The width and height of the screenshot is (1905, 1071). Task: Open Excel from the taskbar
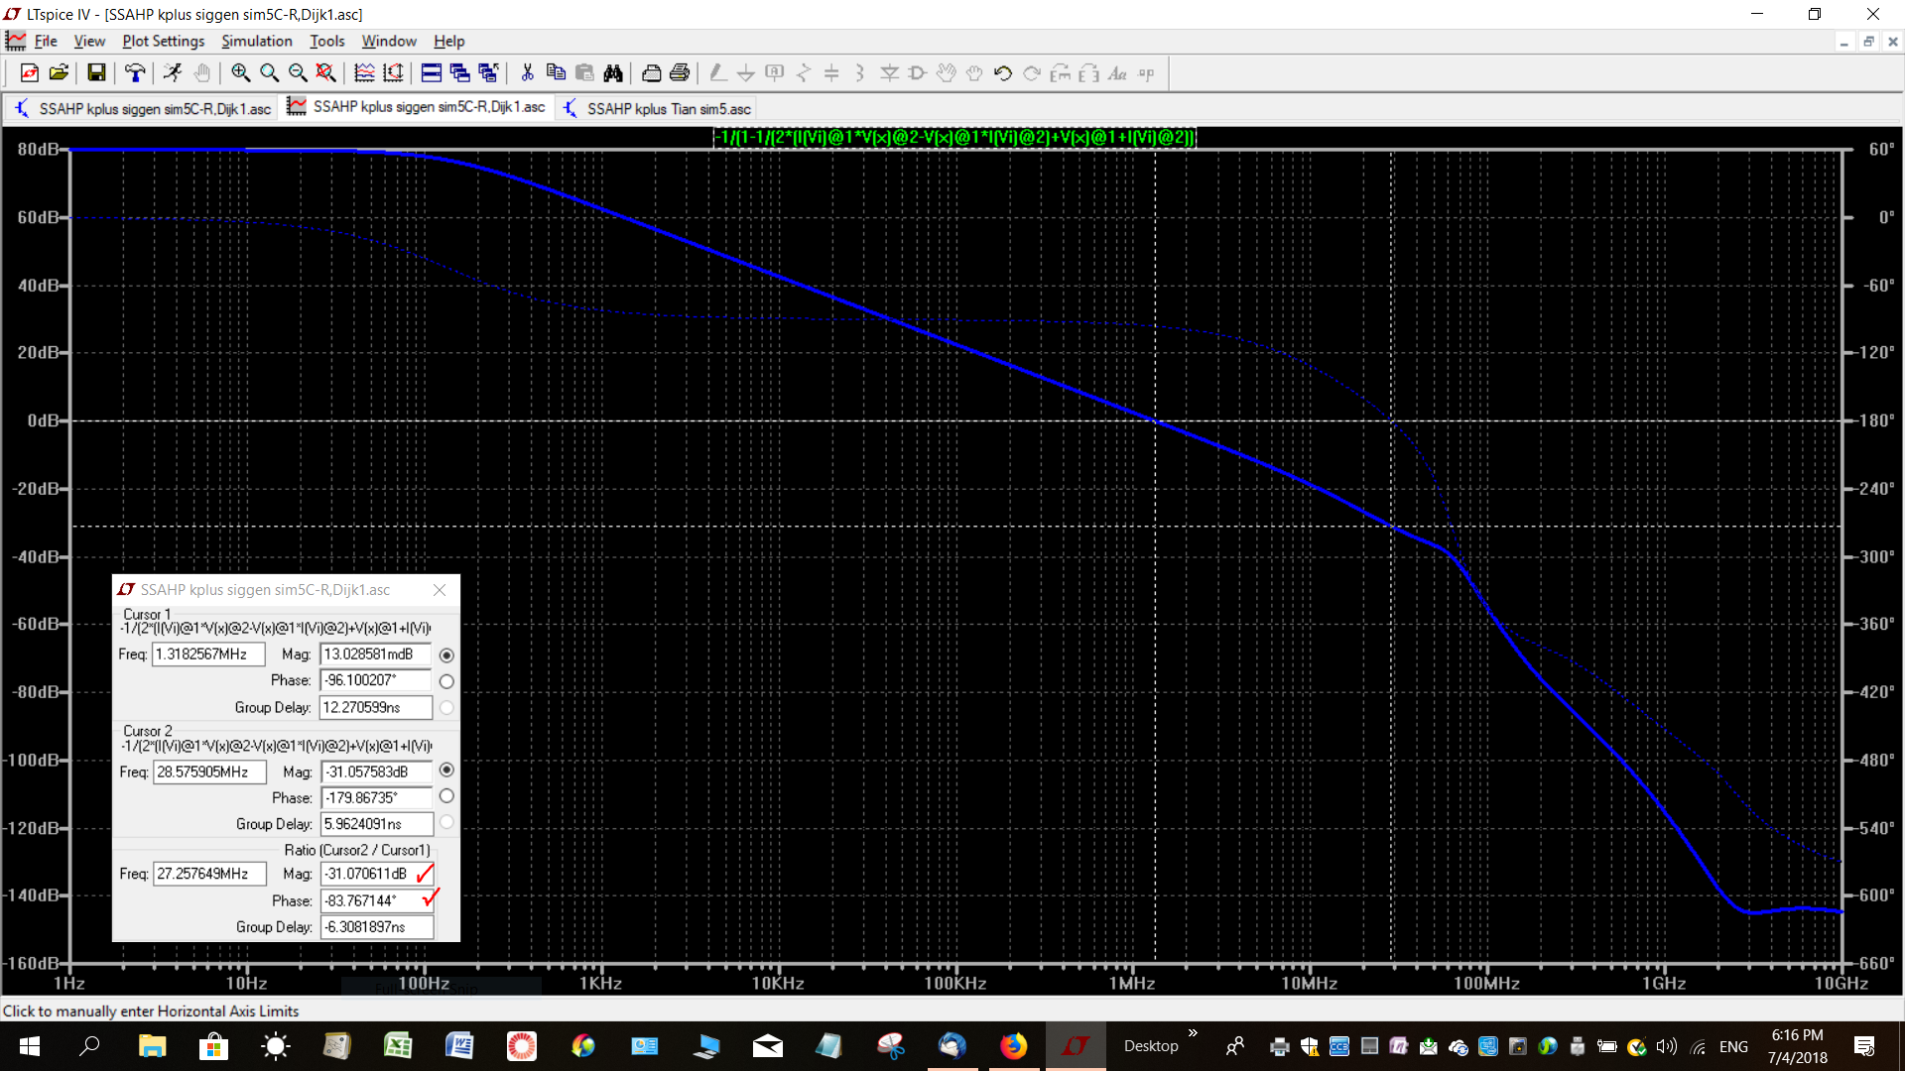coord(398,1046)
